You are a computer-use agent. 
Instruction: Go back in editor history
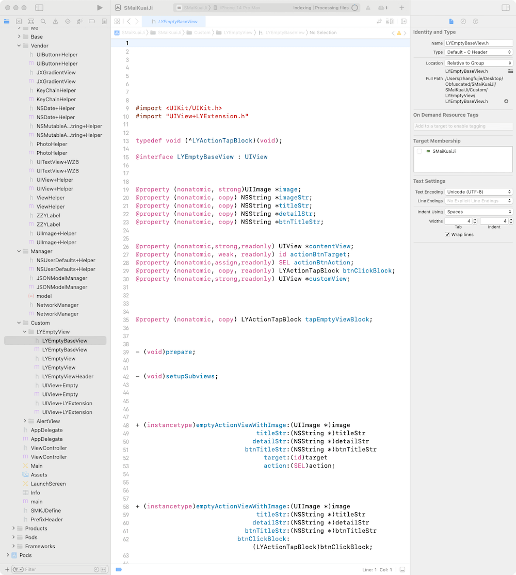click(128, 22)
